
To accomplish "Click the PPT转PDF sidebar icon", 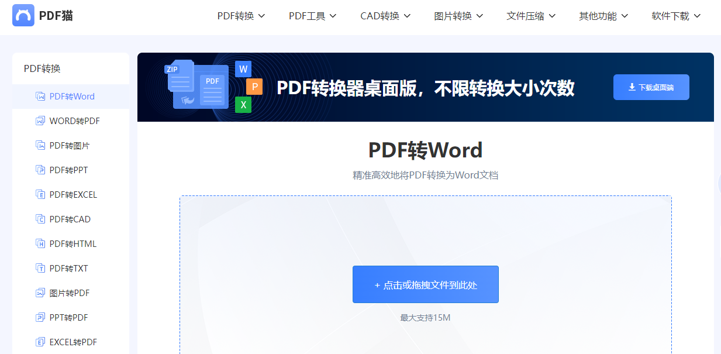I will (x=40, y=318).
